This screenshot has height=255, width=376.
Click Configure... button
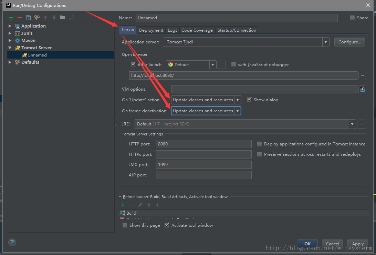click(349, 42)
